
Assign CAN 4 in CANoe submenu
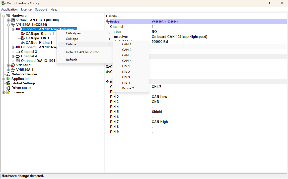pos(131,61)
